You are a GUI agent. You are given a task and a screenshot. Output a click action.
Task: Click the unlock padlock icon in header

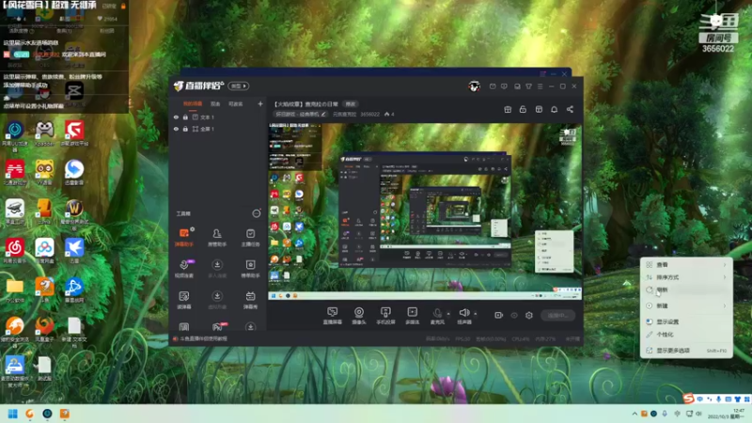coord(523,109)
